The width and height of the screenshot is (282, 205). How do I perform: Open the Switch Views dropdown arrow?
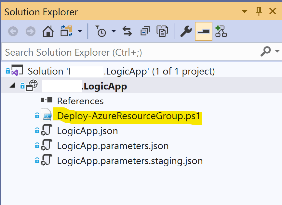point(80,31)
